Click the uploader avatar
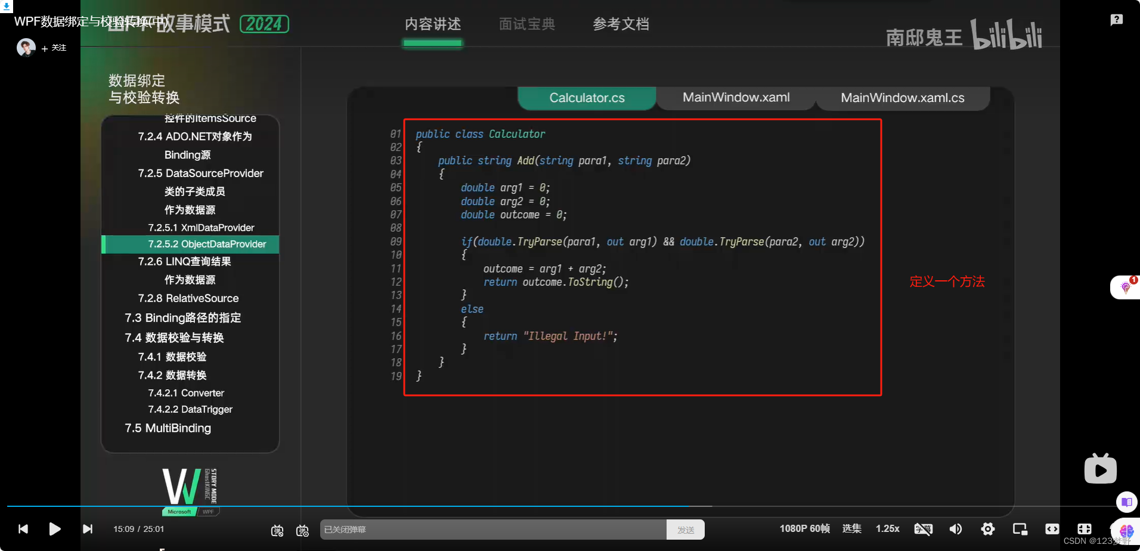 (26, 47)
